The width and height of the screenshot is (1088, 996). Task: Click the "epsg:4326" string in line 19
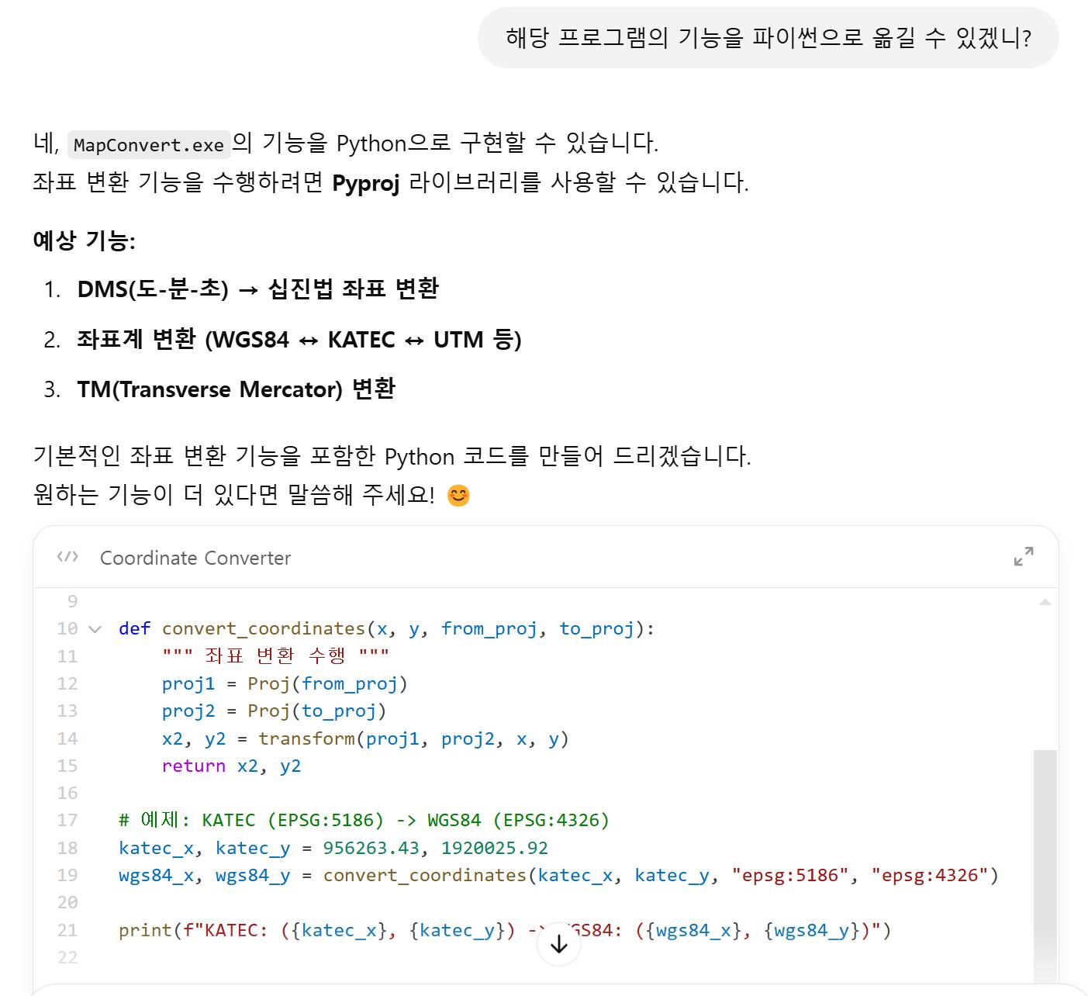(929, 875)
